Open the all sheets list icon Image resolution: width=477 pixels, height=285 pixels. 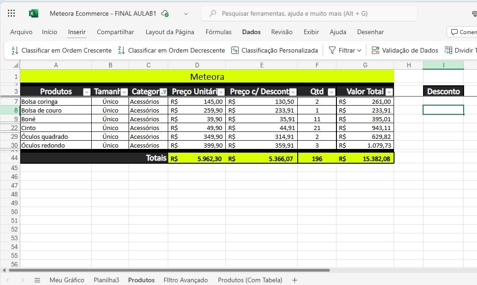(37, 280)
